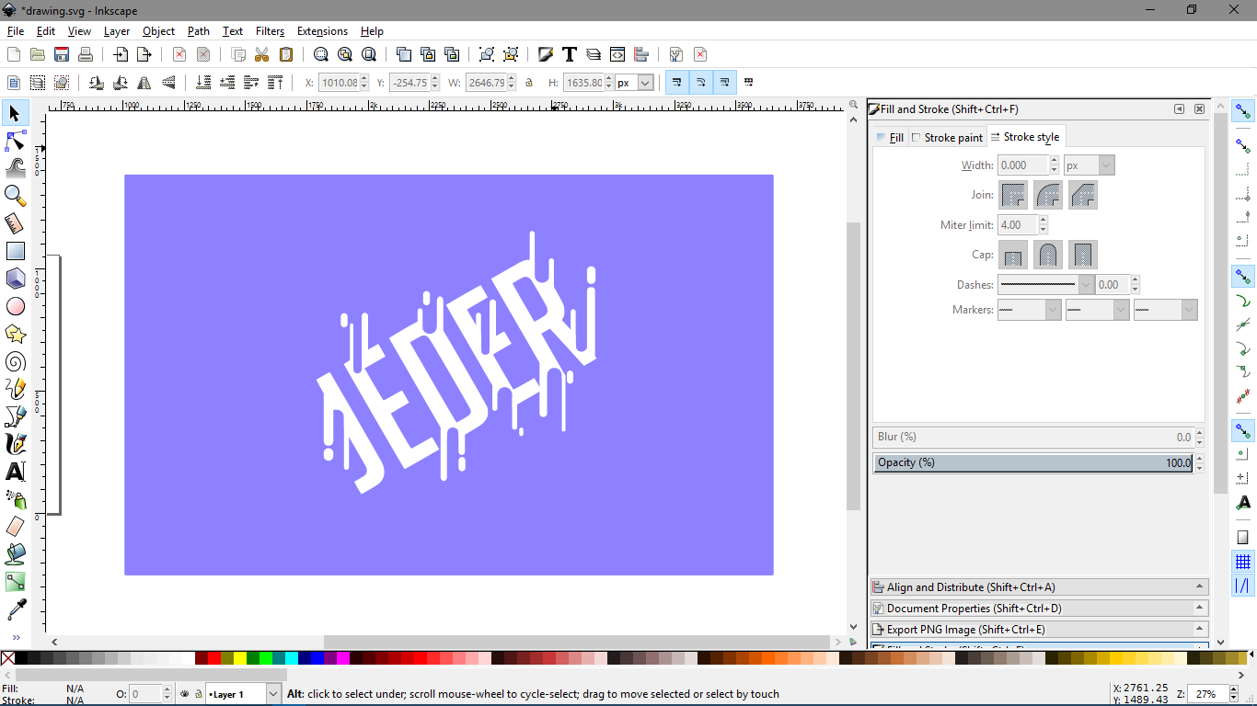Toggle current layer visibility in status bar
Screen dimensions: 1257x706
[x=185, y=694]
